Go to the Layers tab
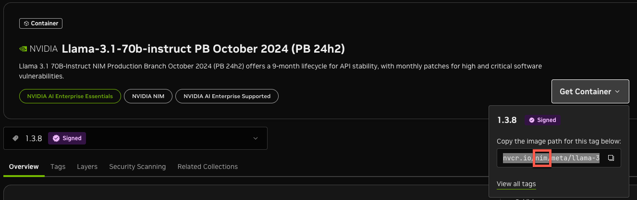Screen dimensions: 637x200 (x=87, y=167)
